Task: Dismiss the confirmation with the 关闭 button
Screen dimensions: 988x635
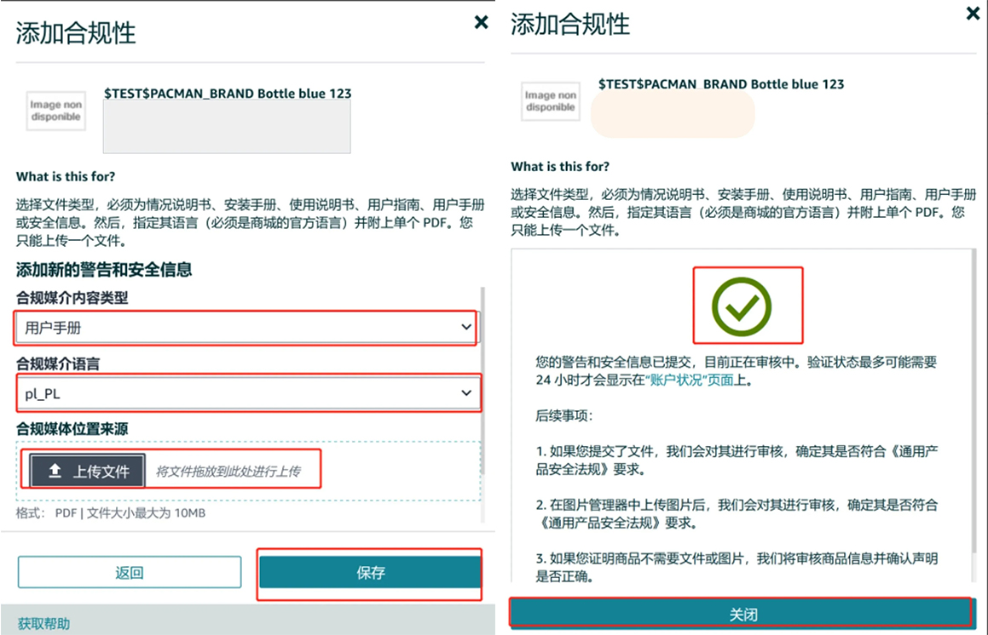Action: pos(742,614)
